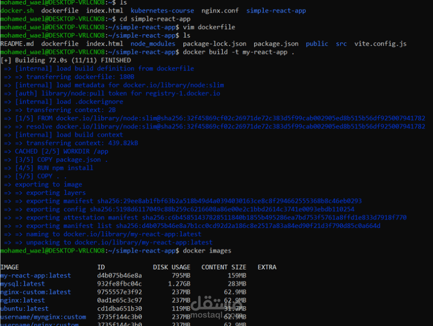Click image ID '932fe8fbc04c'
The image size is (433, 326).
pyautogui.click(x=120, y=284)
